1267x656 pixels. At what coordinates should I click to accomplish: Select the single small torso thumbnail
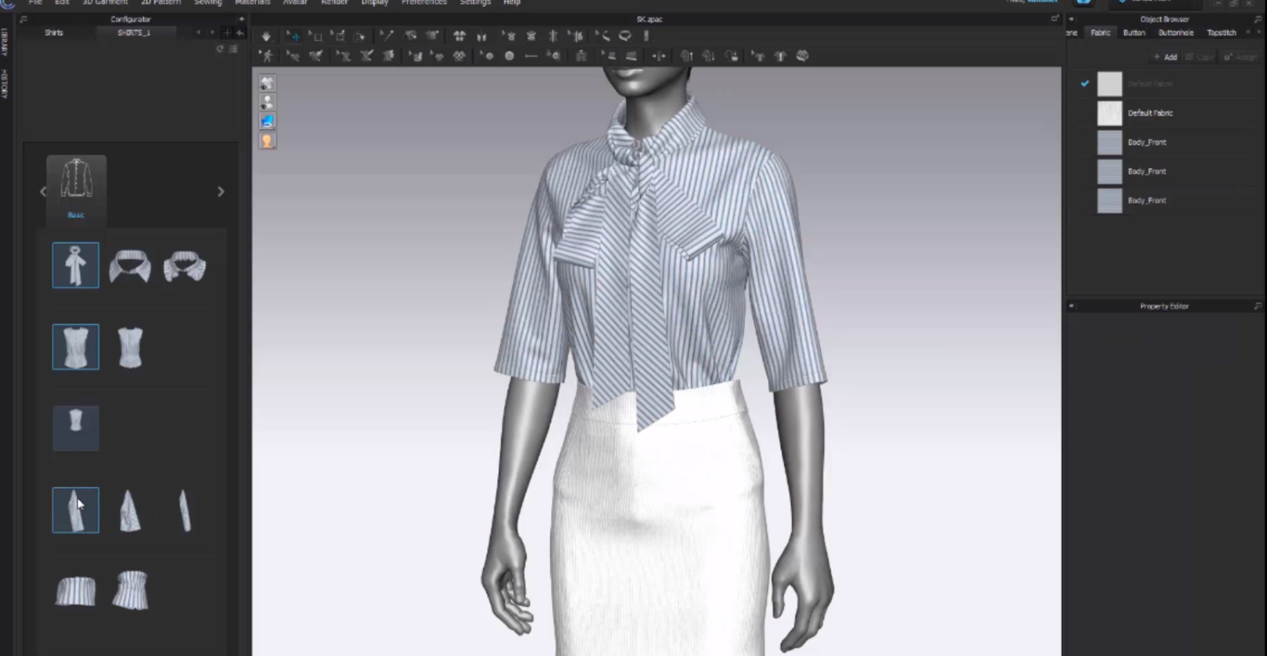coord(75,428)
